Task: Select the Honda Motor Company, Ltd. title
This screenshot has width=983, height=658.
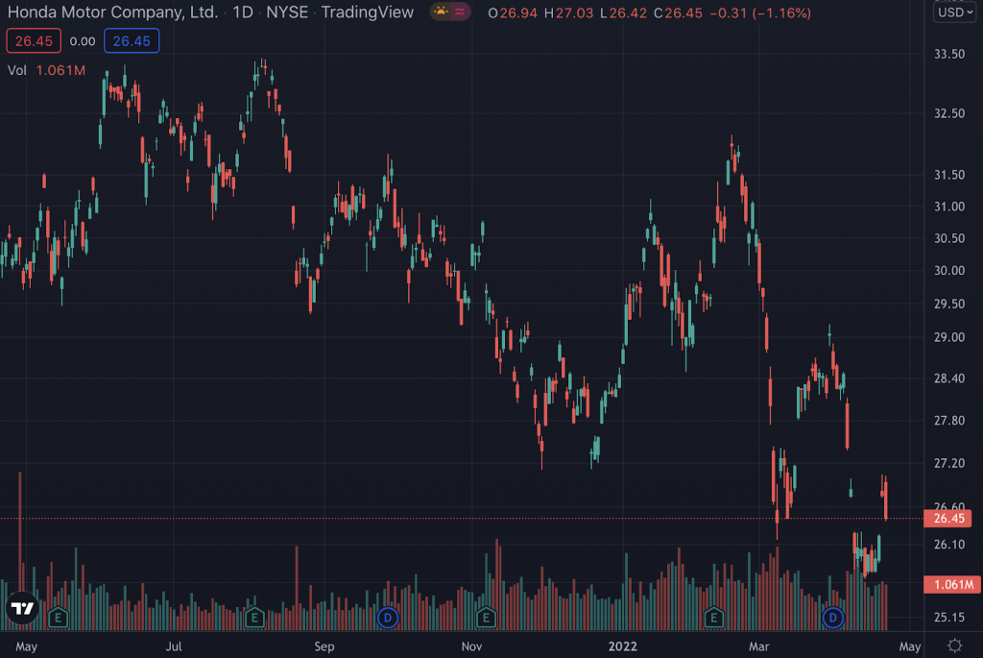Action: tap(113, 12)
